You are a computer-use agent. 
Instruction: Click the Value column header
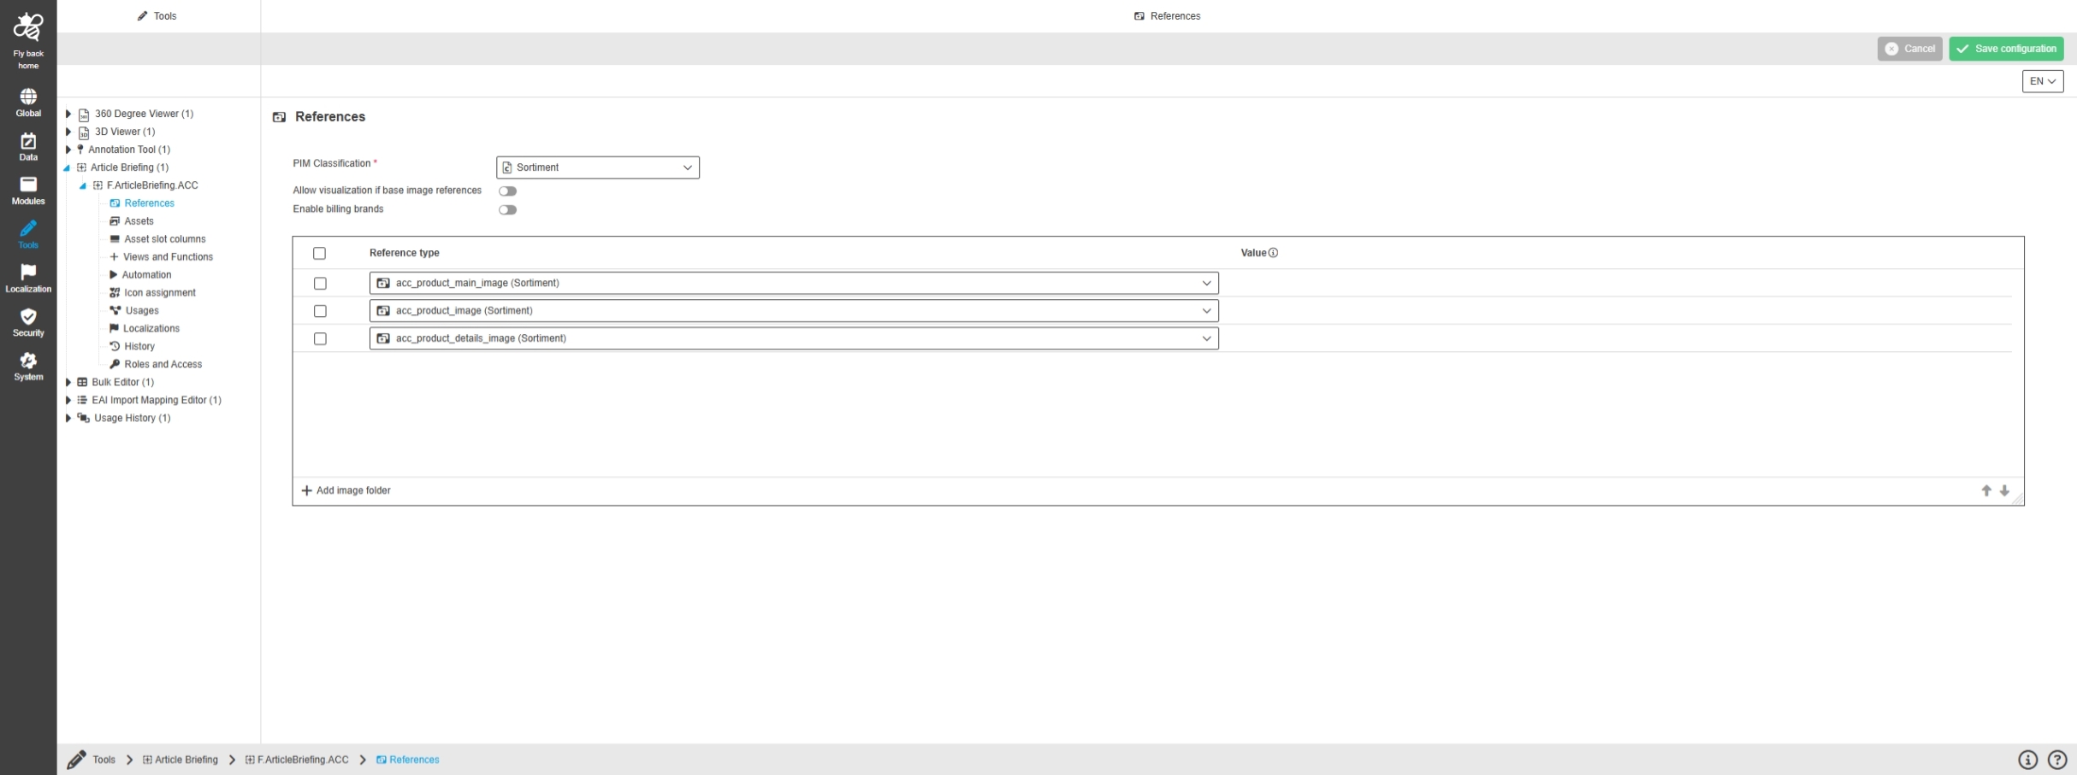[1253, 253]
